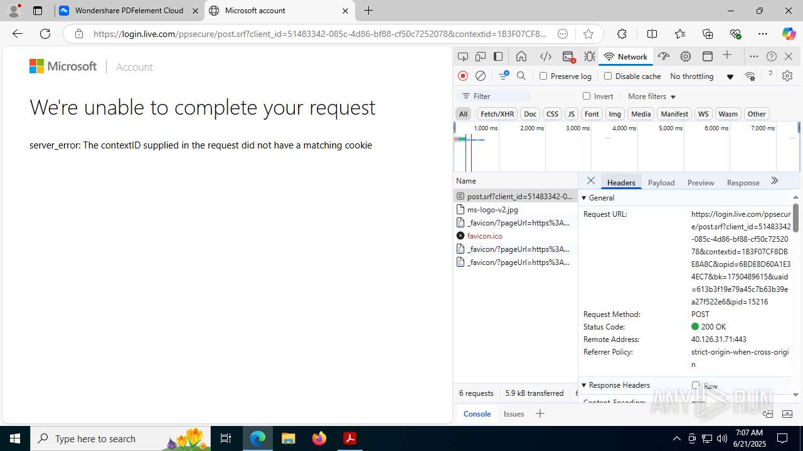Filter requests by Fetch/XHR

497,113
